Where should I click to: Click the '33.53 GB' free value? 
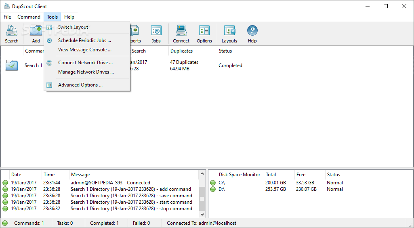tap(305, 183)
